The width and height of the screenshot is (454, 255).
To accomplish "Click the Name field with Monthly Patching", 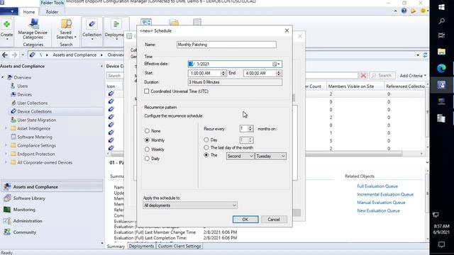I will tap(226, 45).
